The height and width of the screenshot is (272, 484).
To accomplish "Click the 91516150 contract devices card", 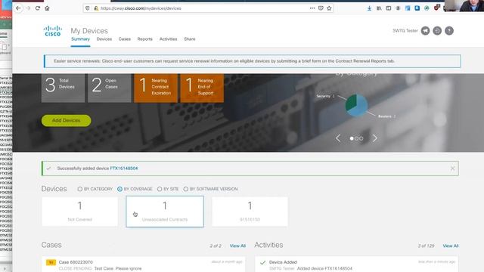I will pos(250,212).
